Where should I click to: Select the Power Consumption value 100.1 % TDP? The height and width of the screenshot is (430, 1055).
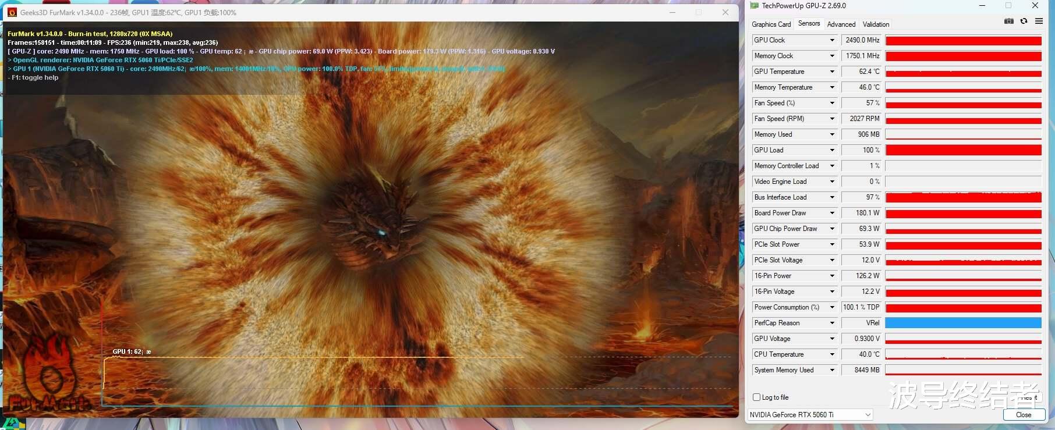pyautogui.click(x=862, y=307)
